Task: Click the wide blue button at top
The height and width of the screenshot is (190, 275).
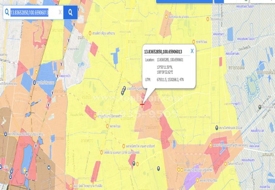Action: 184,1
